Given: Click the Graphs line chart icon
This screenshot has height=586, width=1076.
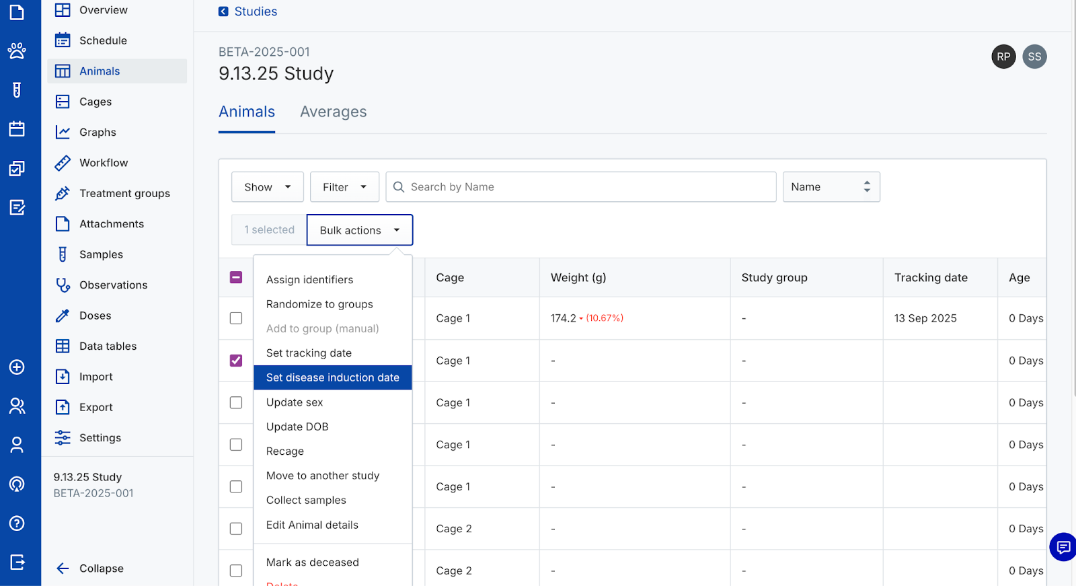Looking at the screenshot, I should point(63,133).
